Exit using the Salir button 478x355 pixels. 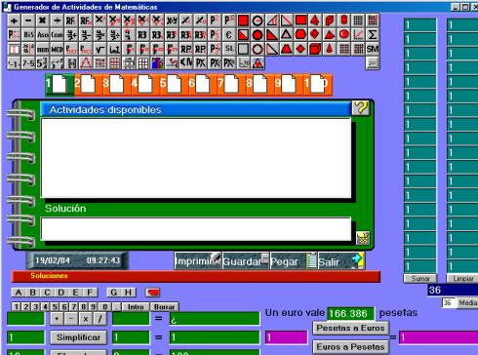[x=341, y=260]
